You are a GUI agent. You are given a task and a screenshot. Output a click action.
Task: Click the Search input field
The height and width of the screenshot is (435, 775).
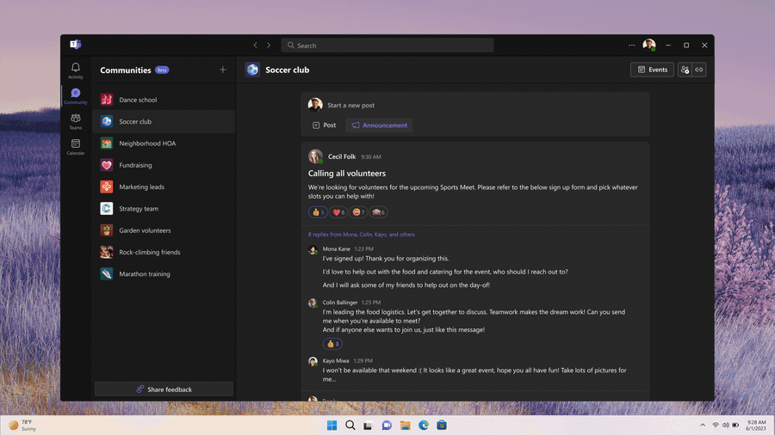pyautogui.click(x=387, y=46)
